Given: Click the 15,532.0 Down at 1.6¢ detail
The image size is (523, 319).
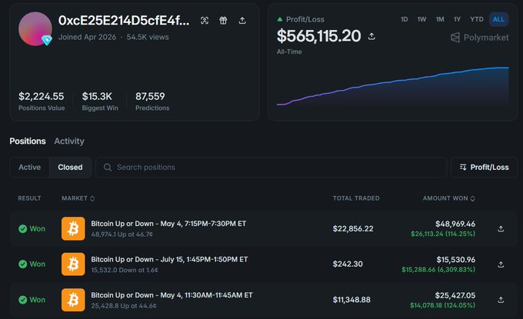Looking at the screenshot, I should tap(125, 270).
